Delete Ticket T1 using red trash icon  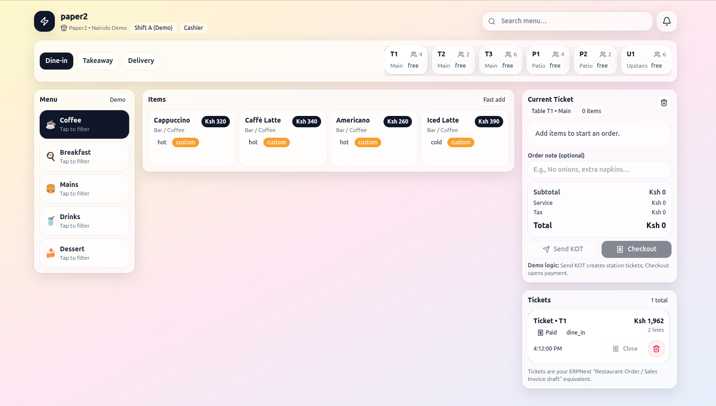tap(656, 349)
